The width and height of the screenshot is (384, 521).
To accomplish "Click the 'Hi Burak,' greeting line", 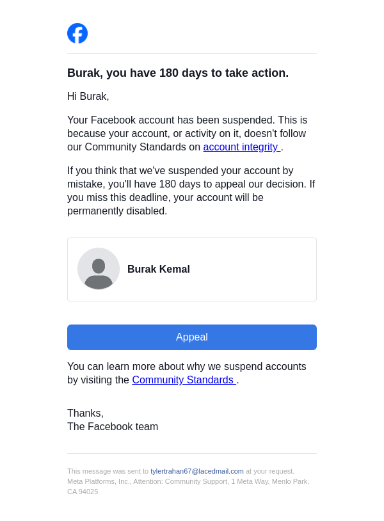I will (x=88, y=97).
